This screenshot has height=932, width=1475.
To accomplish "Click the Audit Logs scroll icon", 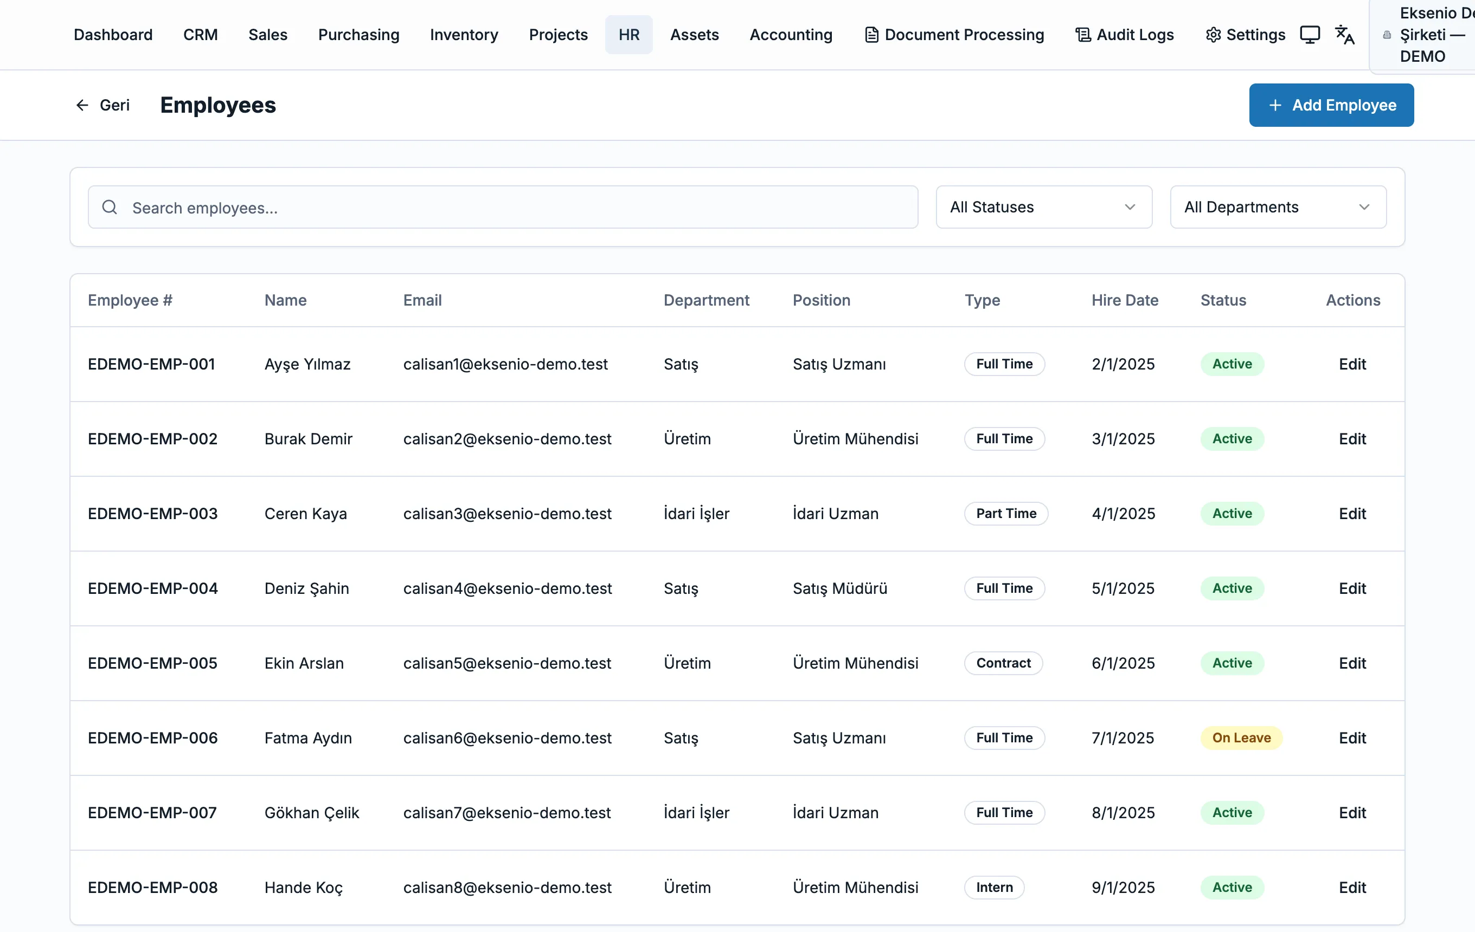I will 1083,35.
